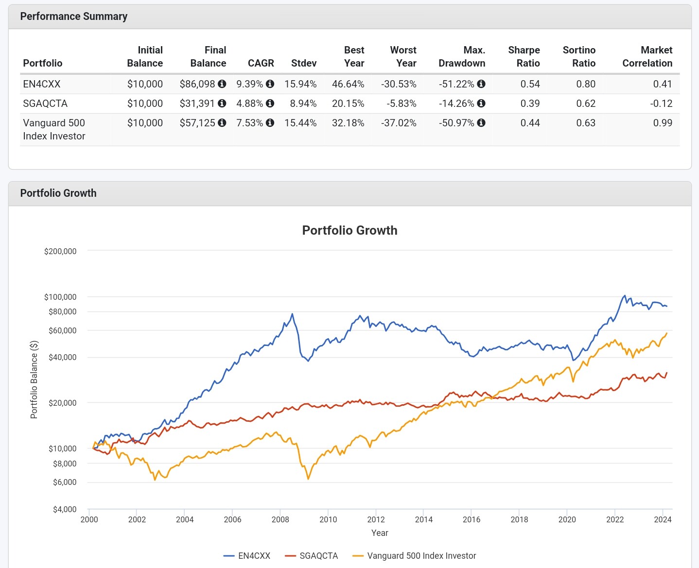The width and height of the screenshot is (699, 568).
Task: Click the Market Correlation column header
Action: tap(647, 56)
